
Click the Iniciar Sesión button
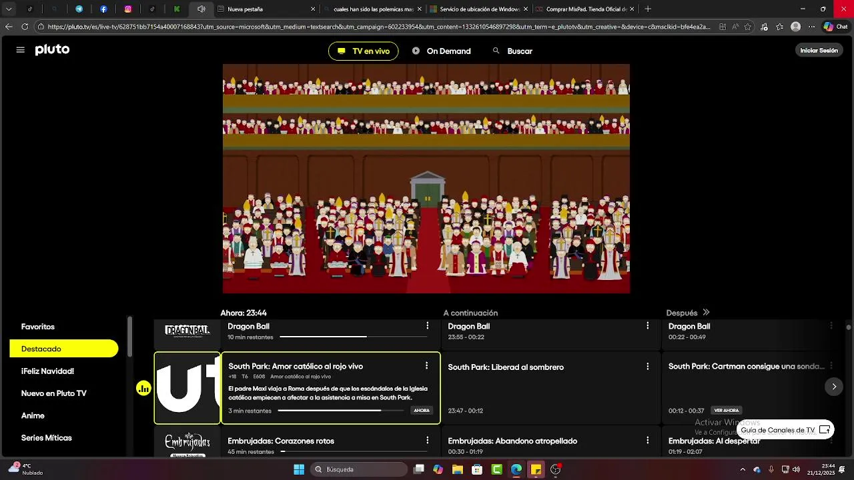[819, 51]
